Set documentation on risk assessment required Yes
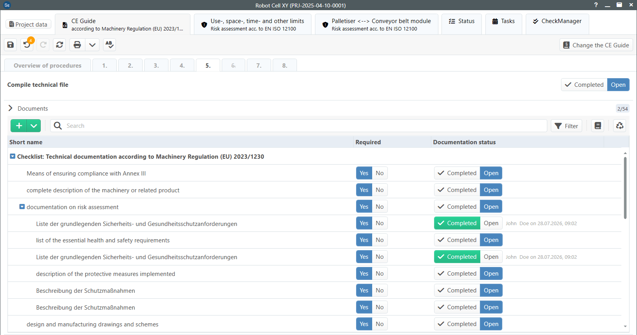637x335 pixels. 364,207
